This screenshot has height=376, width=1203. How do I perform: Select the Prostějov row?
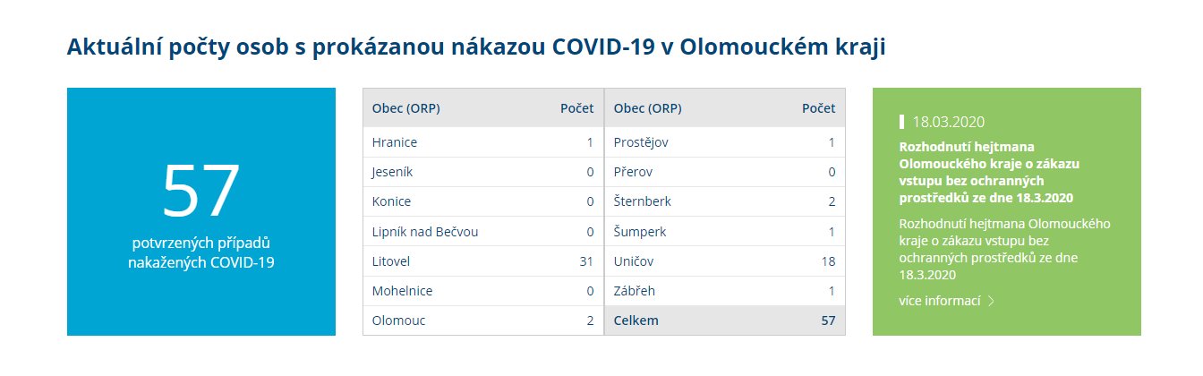pos(725,142)
